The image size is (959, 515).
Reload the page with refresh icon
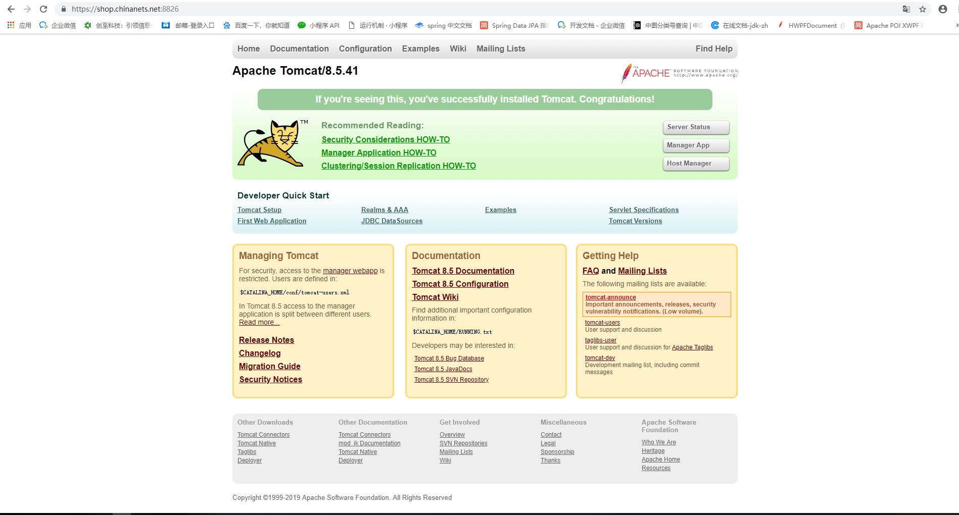pos(43,9)
